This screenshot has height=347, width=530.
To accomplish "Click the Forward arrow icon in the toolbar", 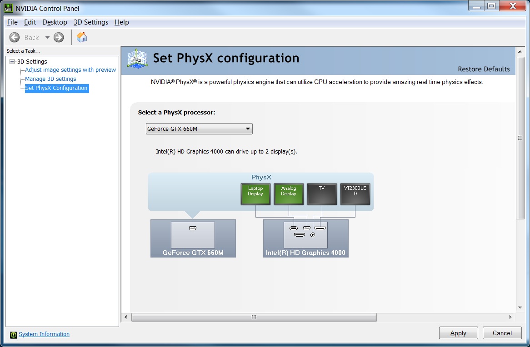I will [x=59, y=37].
